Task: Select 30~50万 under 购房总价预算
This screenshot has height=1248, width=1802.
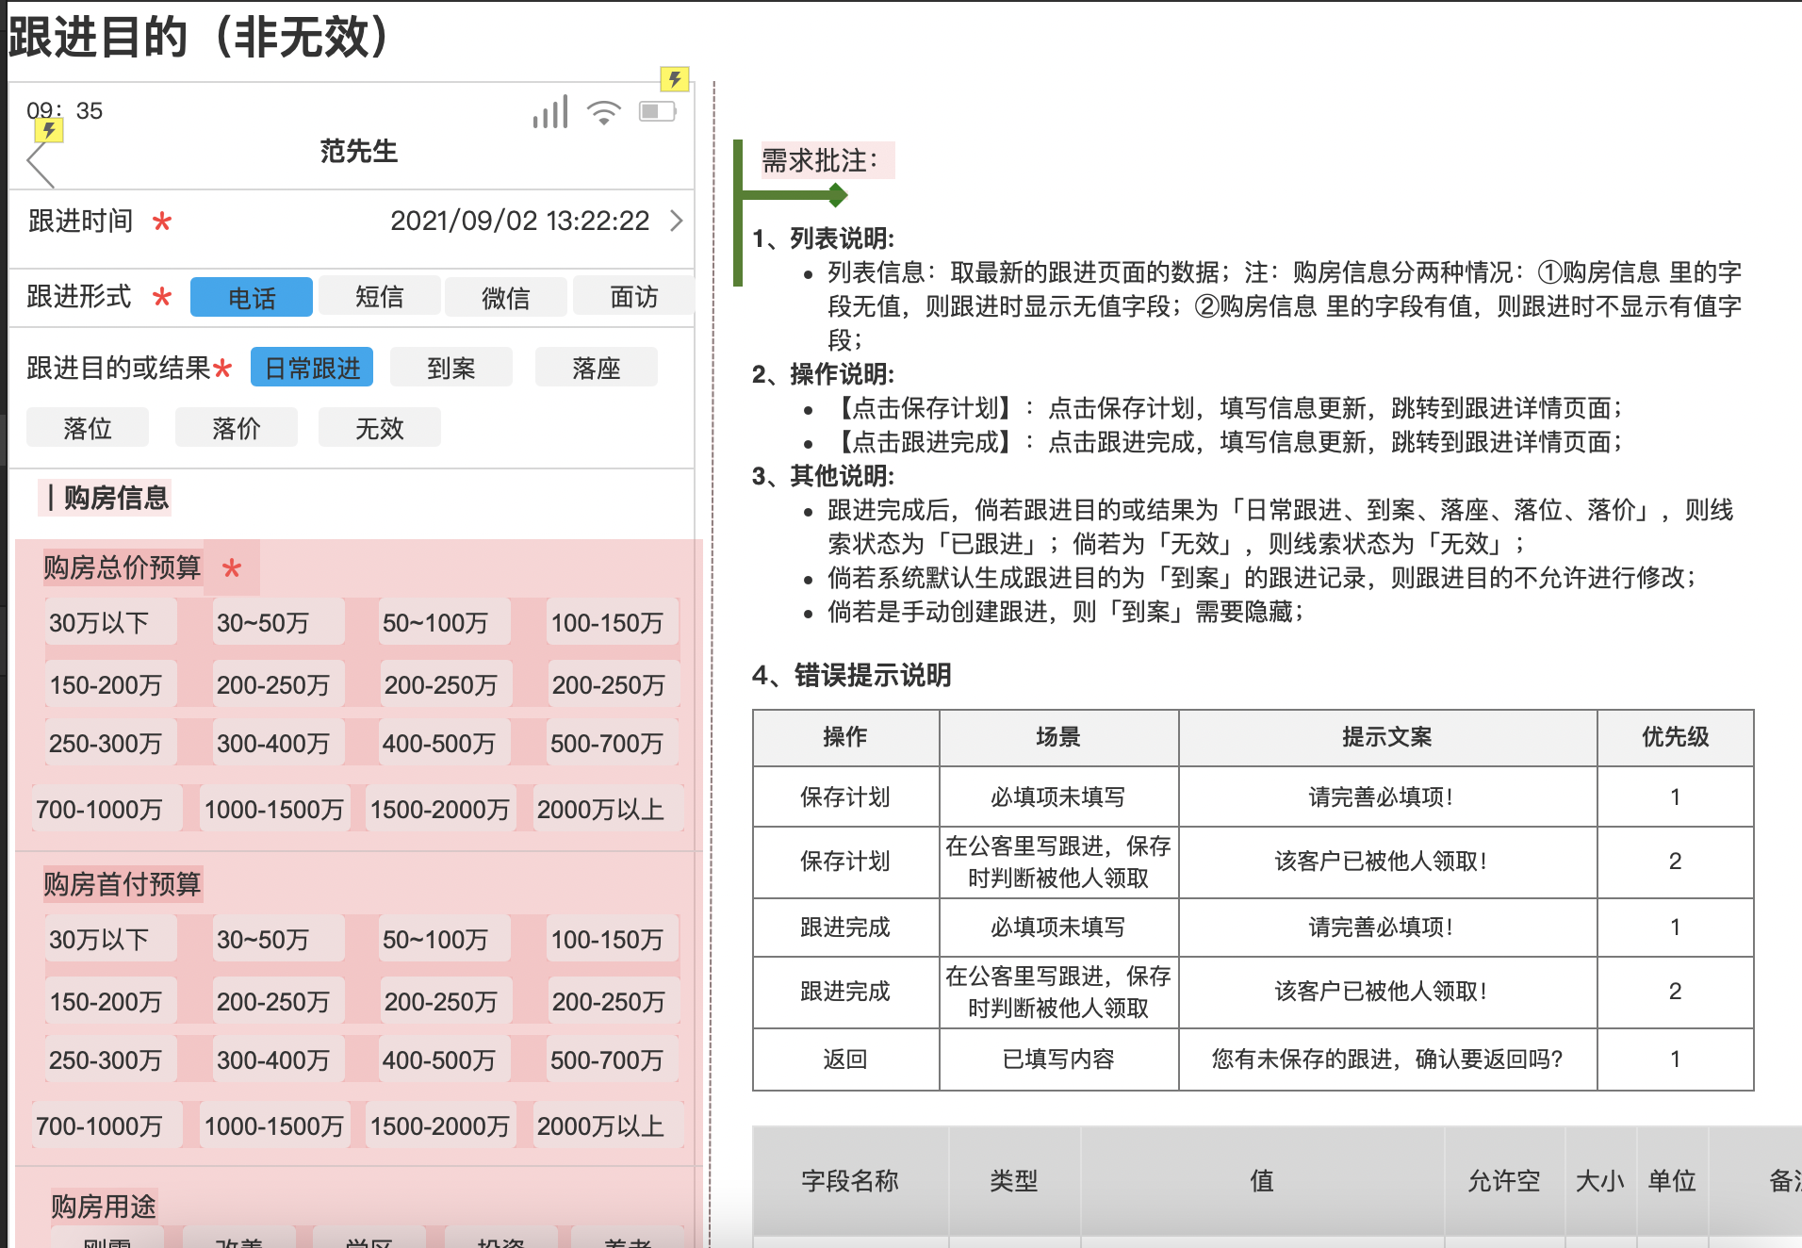Action: (278, 622)
